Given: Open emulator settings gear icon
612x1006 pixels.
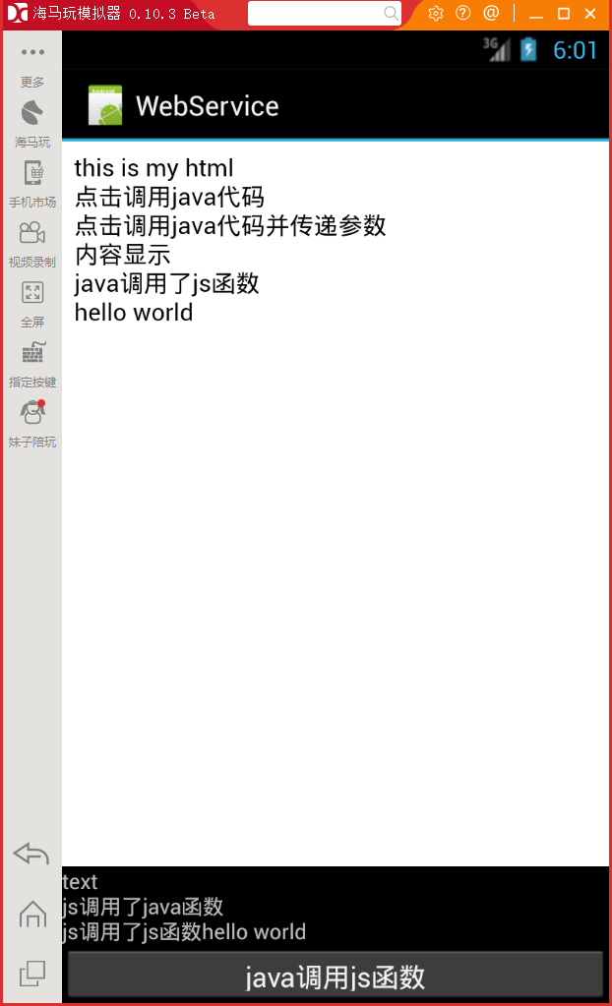Looking at the screenshot, I should (436, 14).
